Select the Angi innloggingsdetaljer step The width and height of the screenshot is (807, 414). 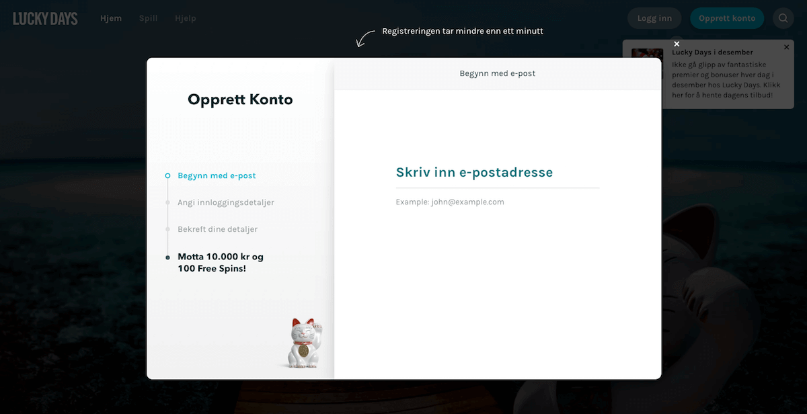pyautogui.click(x=225, y=202)
